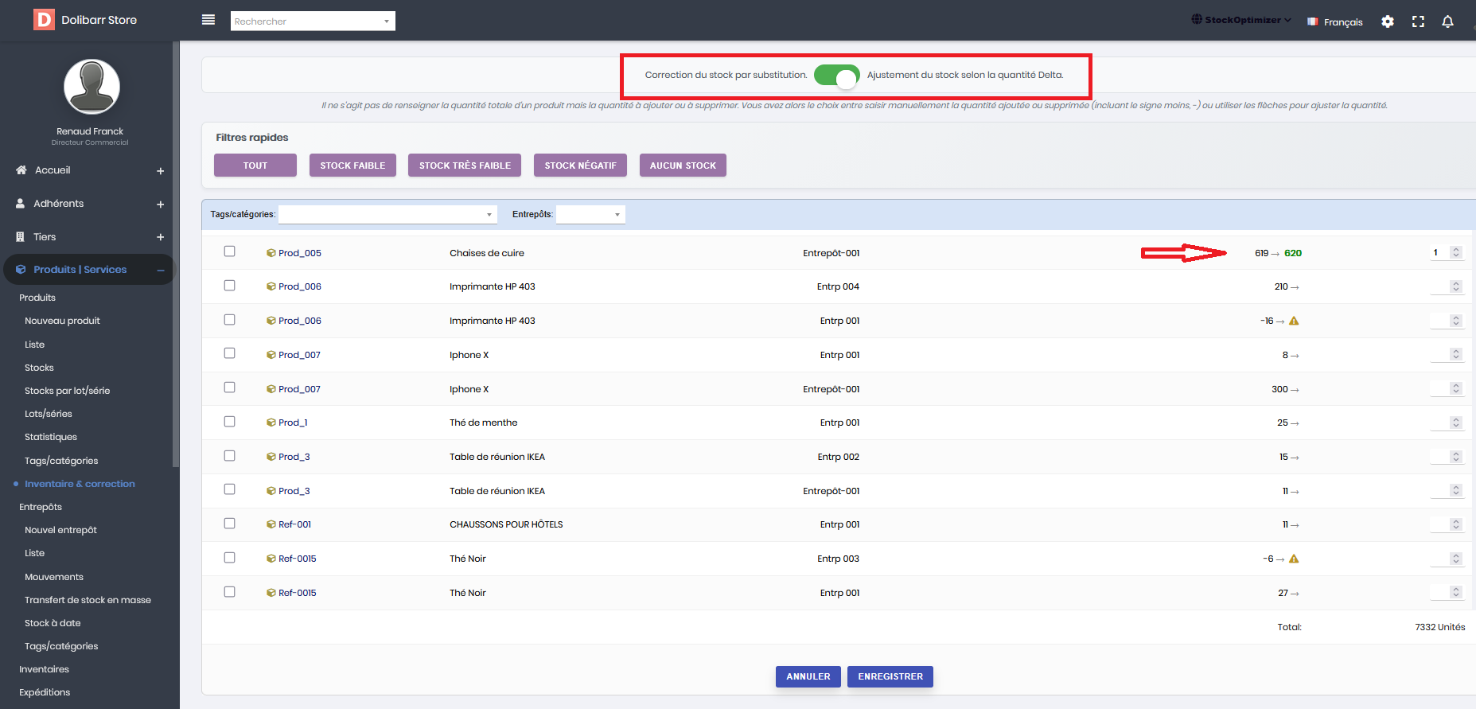This screenshot has height=709, width=1476.
Task: Open Statistiques menu item
Action: coord(51,437)
